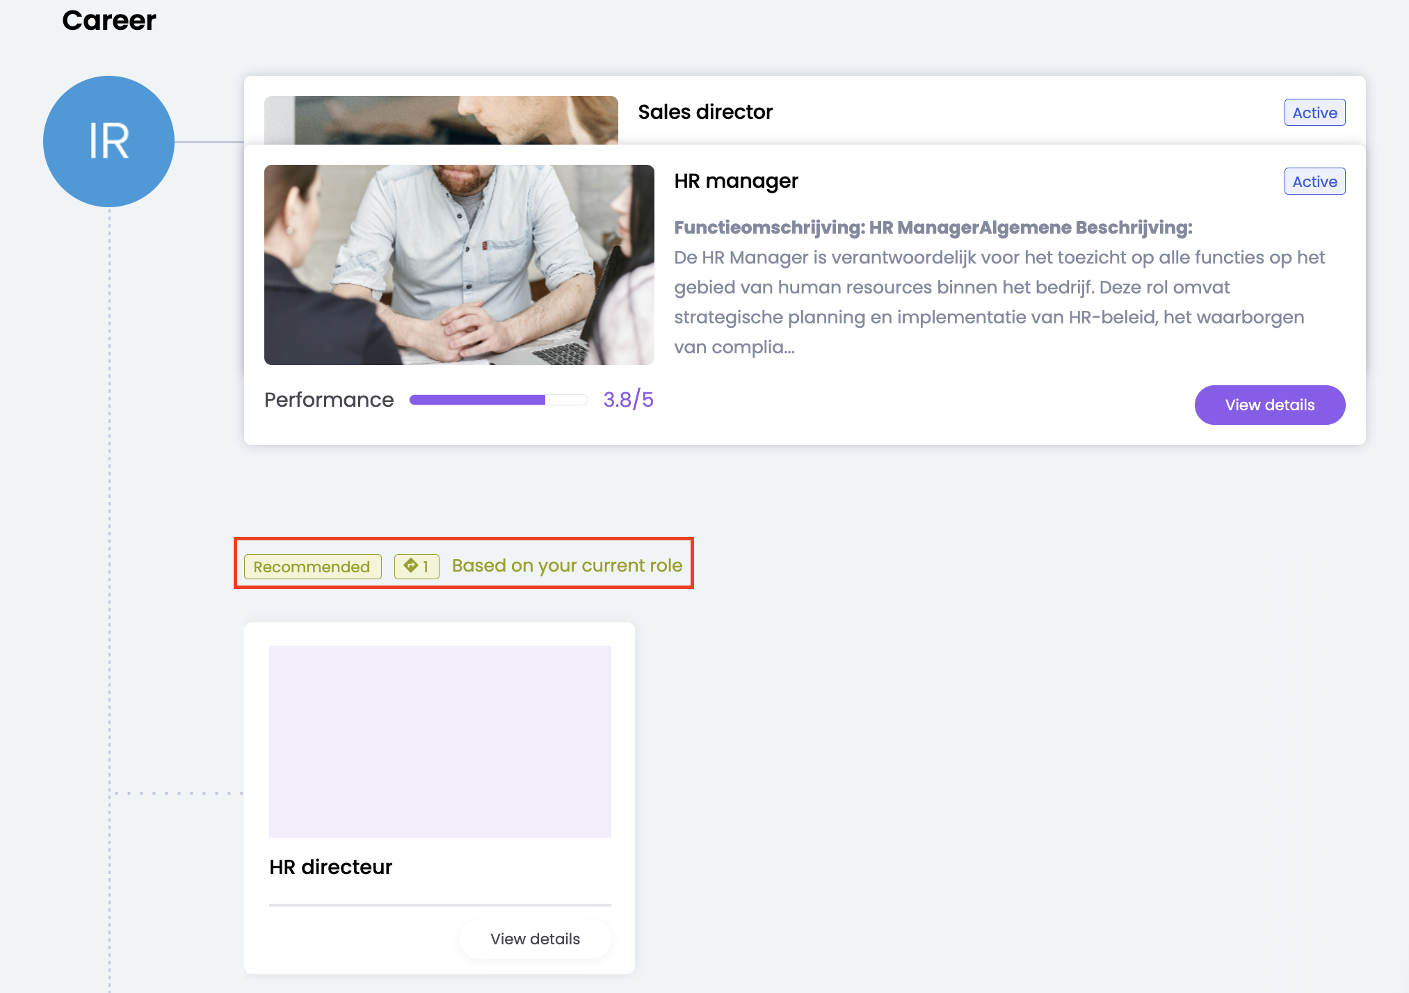
Task: Click the 'Based on your current role' text
Action: (x=567, y=565)
